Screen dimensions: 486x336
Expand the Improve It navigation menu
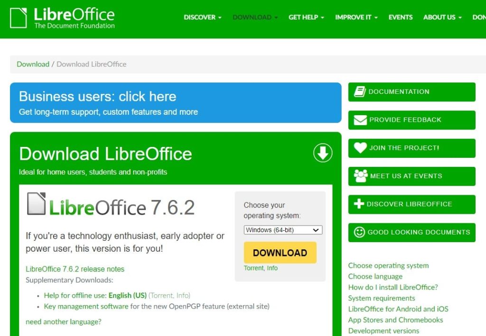pyautogui.click(x=356, y=17)
